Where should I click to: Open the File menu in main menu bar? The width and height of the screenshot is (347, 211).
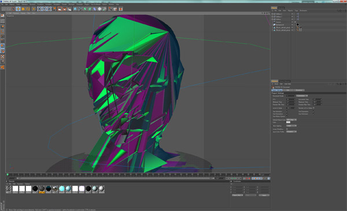click(2, 4)
